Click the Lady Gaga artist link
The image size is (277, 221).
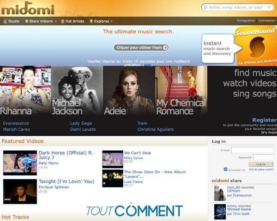81,123
